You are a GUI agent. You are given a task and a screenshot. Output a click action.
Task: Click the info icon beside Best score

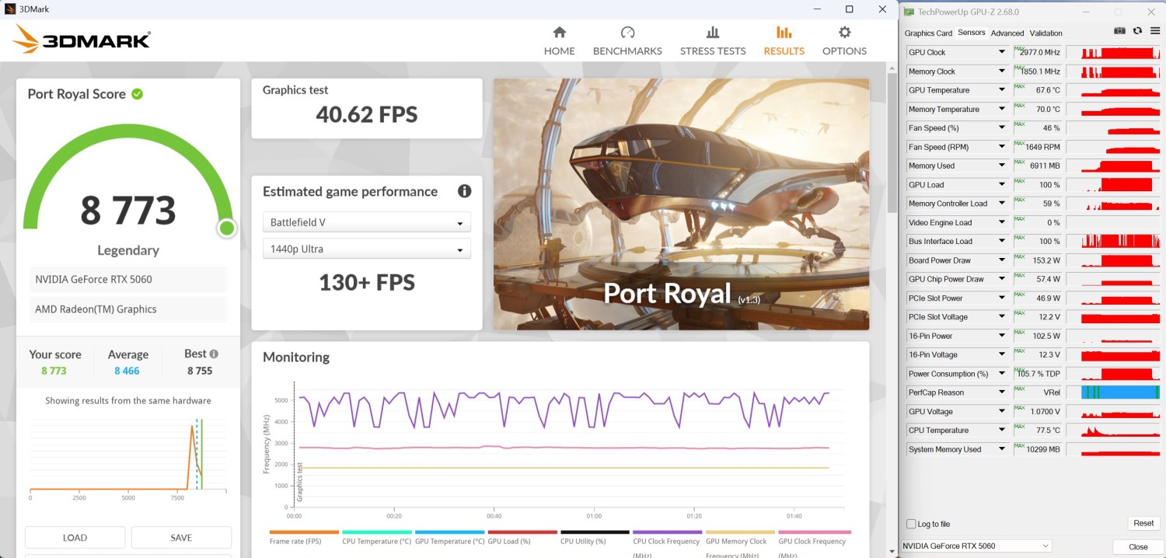214,354
